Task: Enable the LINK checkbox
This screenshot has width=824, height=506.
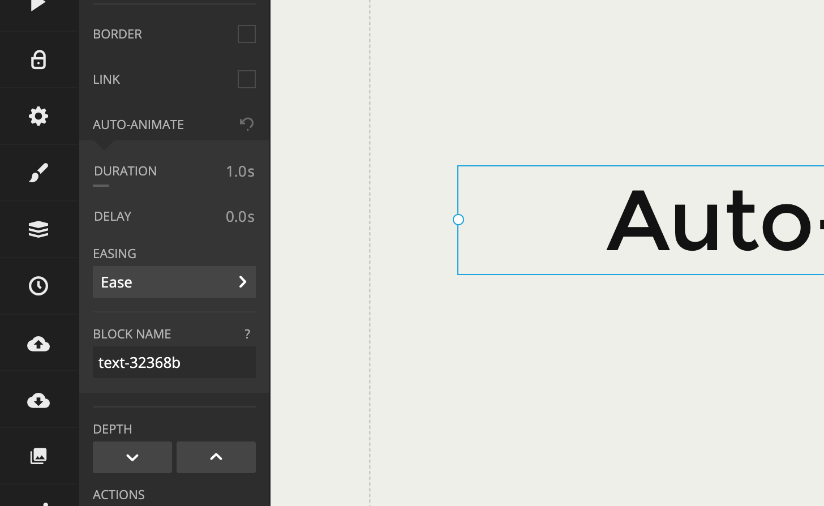Action: [x=247, y=79]
